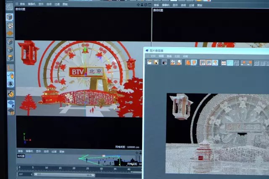Click the eighth Picture Viewer toolbar icon
The width and height of the screenshot is (269, 179).
coord(203,63)
